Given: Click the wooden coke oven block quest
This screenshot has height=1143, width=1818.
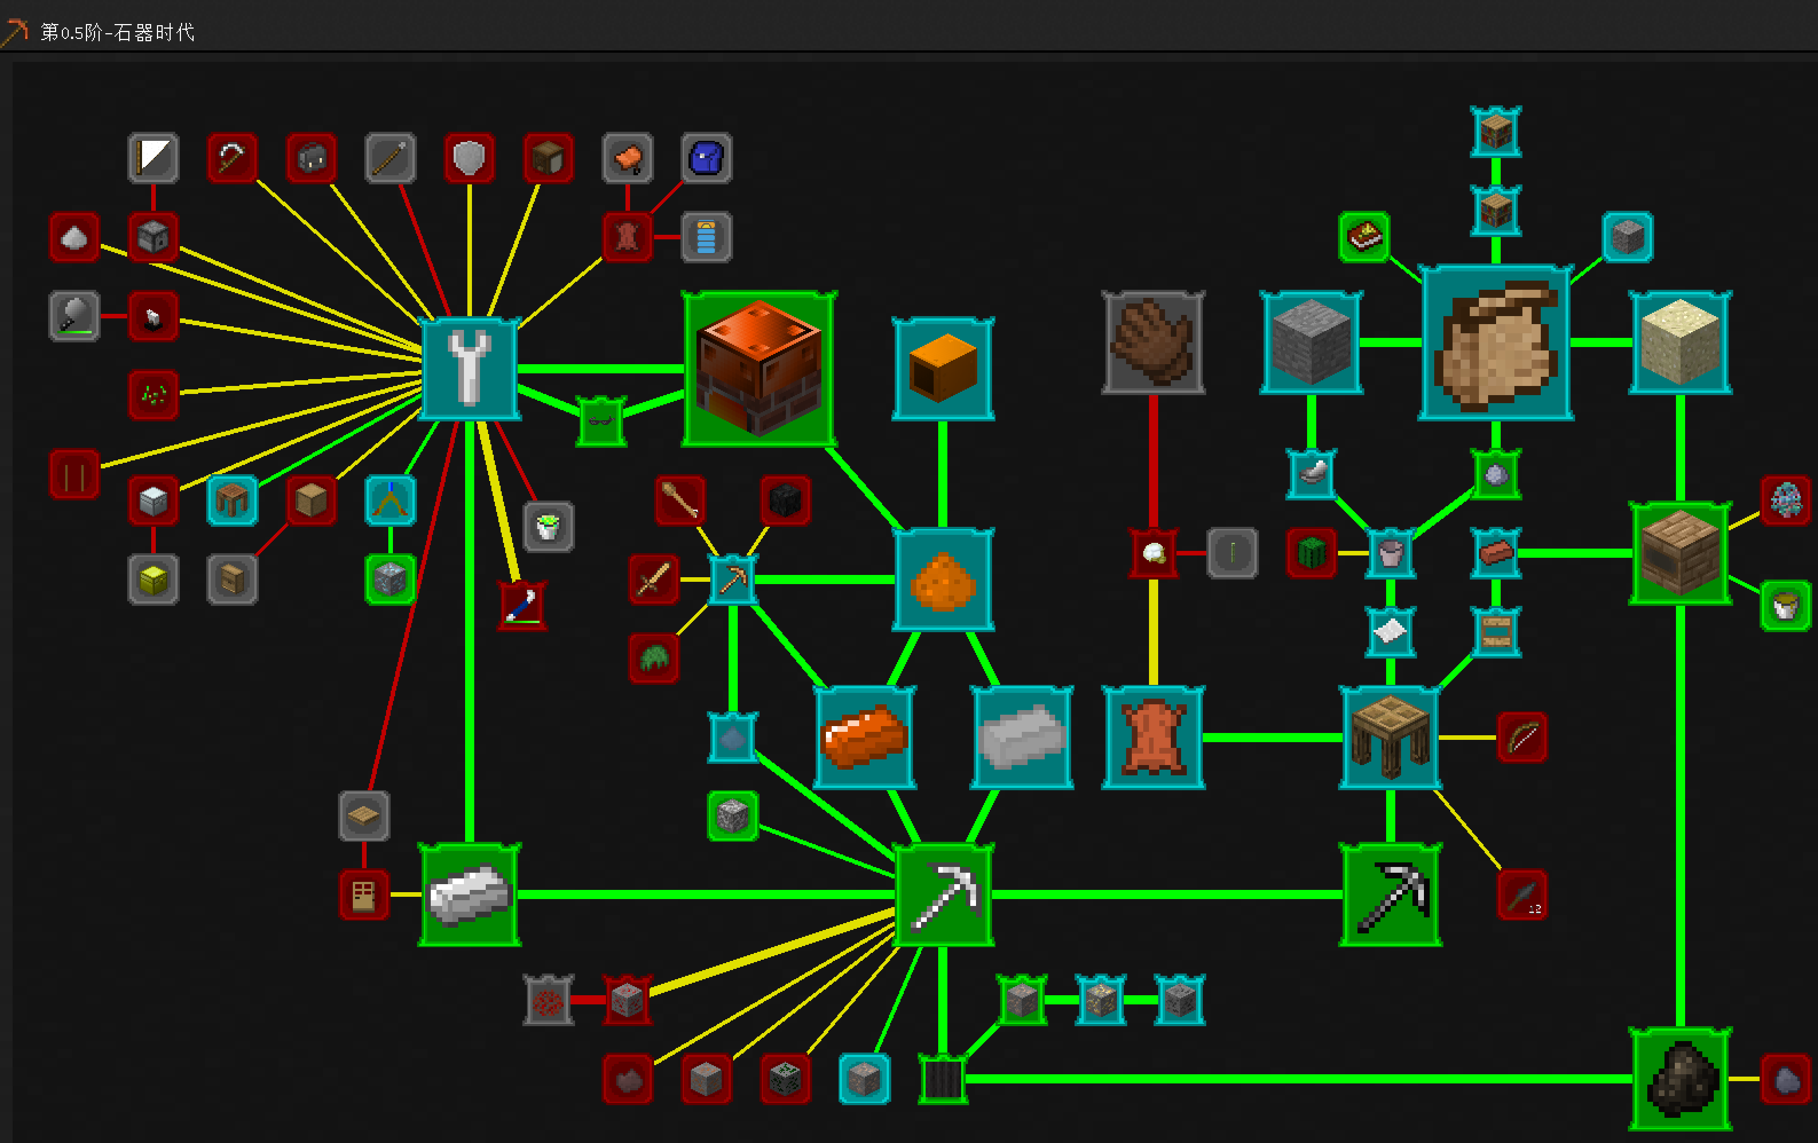Looking at the screenshot, I should (x=1680, y=553).
